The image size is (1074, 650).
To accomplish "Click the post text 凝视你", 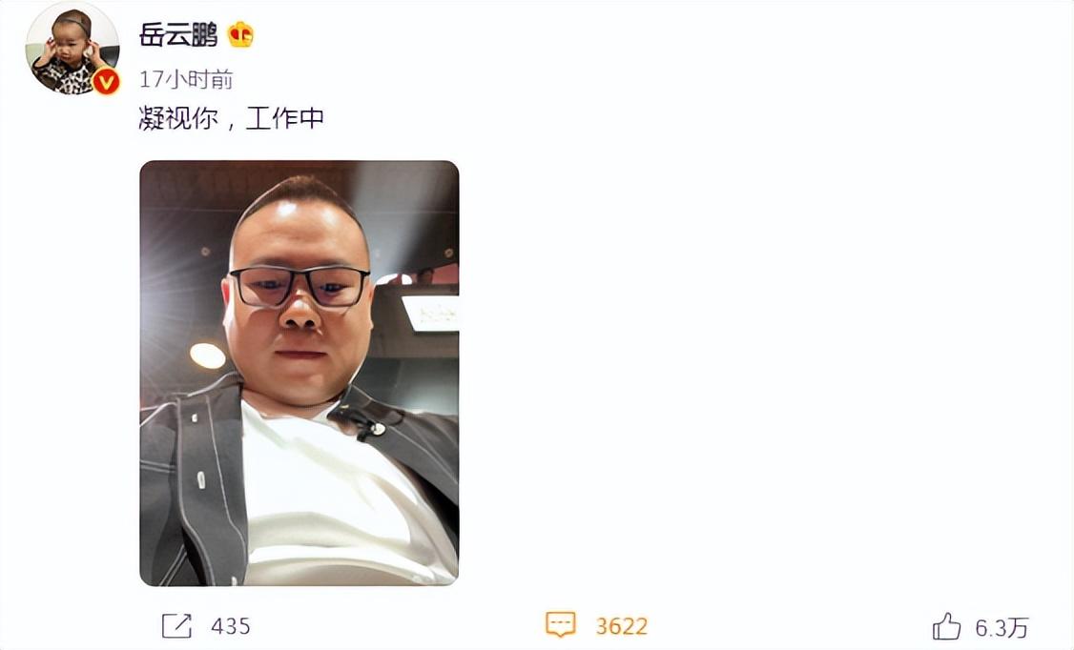I will pyautogui.click(x=178, y=118).
